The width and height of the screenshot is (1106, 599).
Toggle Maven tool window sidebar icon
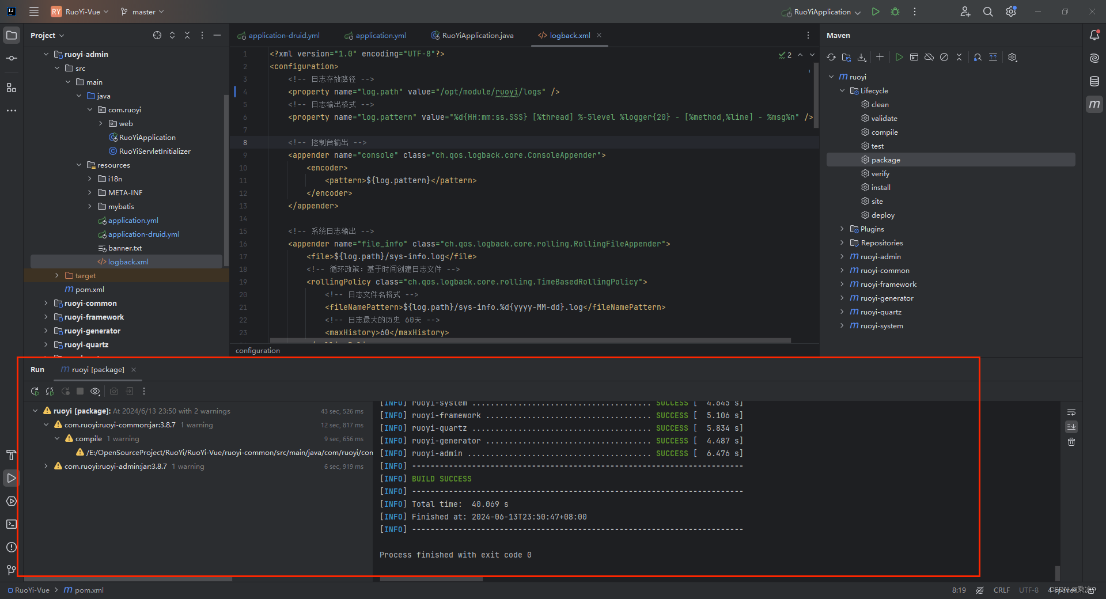[1094, 104]
